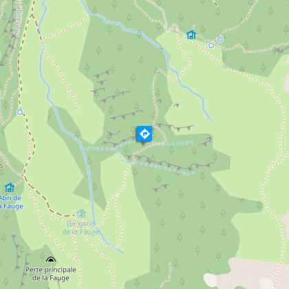Select the faded Bergeries de la Fauge hut icon
Screen dimensions: 289x289
click(x=81, y=214)
